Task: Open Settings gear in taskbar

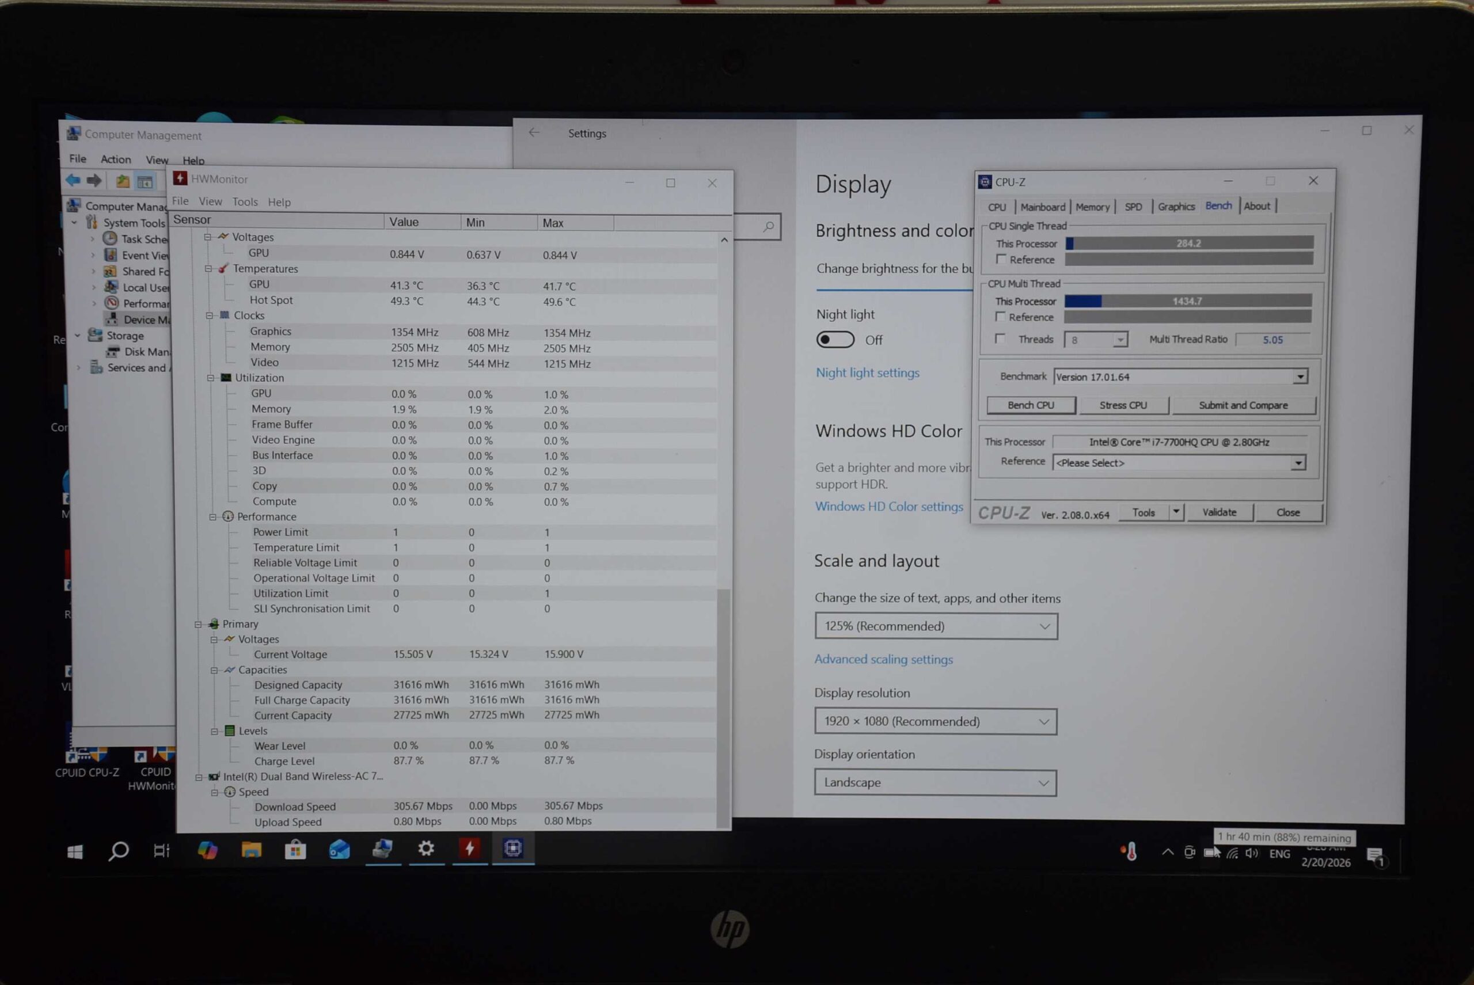Action: pyautogui.click(x=426, y=849)
